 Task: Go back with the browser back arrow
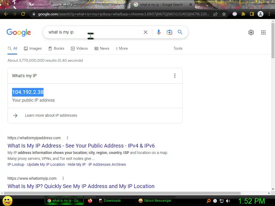tap(6, 14)
